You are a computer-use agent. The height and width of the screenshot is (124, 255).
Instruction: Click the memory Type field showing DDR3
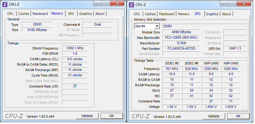pyautogui.click(x=37, y=24)
